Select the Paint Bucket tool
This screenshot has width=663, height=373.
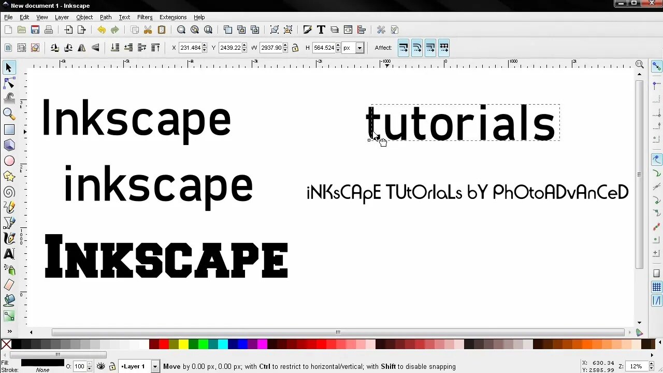point(9,300)
